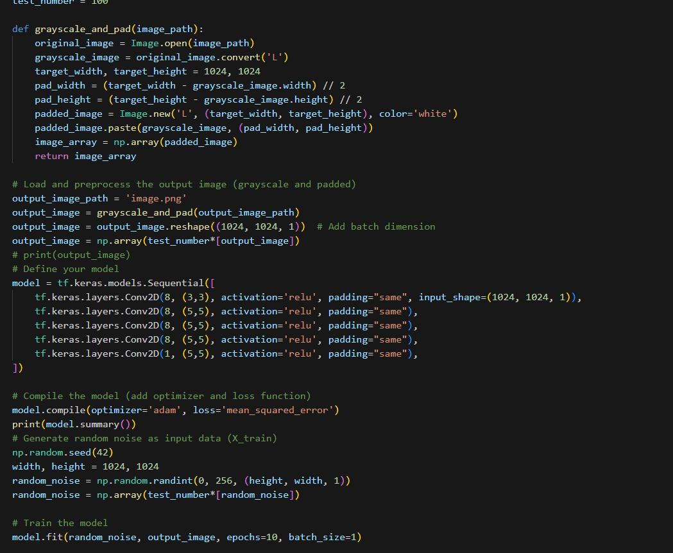Click the batch_size=1 argument
The width and height of the screenshot is (673, 553).
click(x=327, y=537)
